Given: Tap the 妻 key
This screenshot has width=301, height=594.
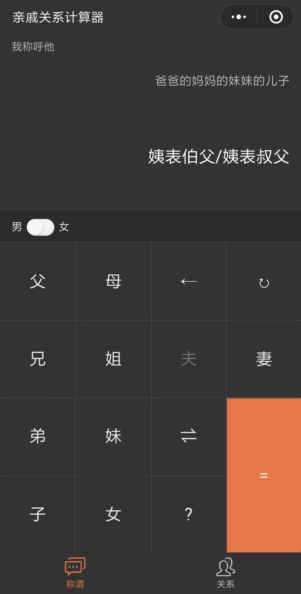Looking at the screenshot, I should (x=264, y=359).
